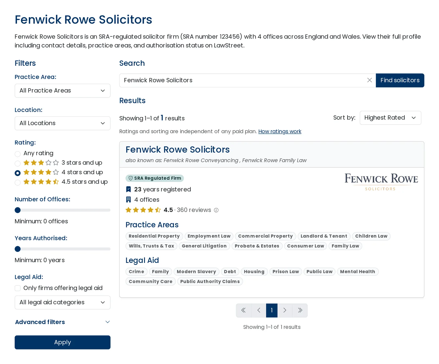Click the Crime legal aid tag
439x364 pixels.
click(x=136, y=272)
